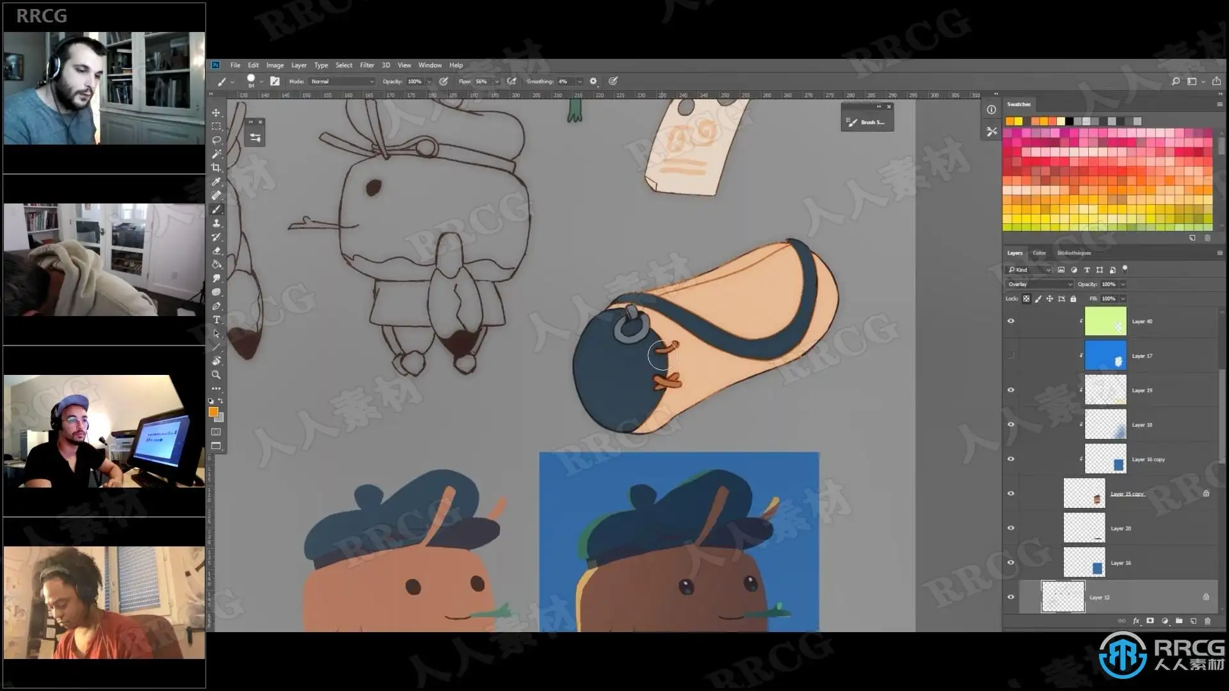
Task: Select the Zoom tool
Action: (x=216, y=375)
